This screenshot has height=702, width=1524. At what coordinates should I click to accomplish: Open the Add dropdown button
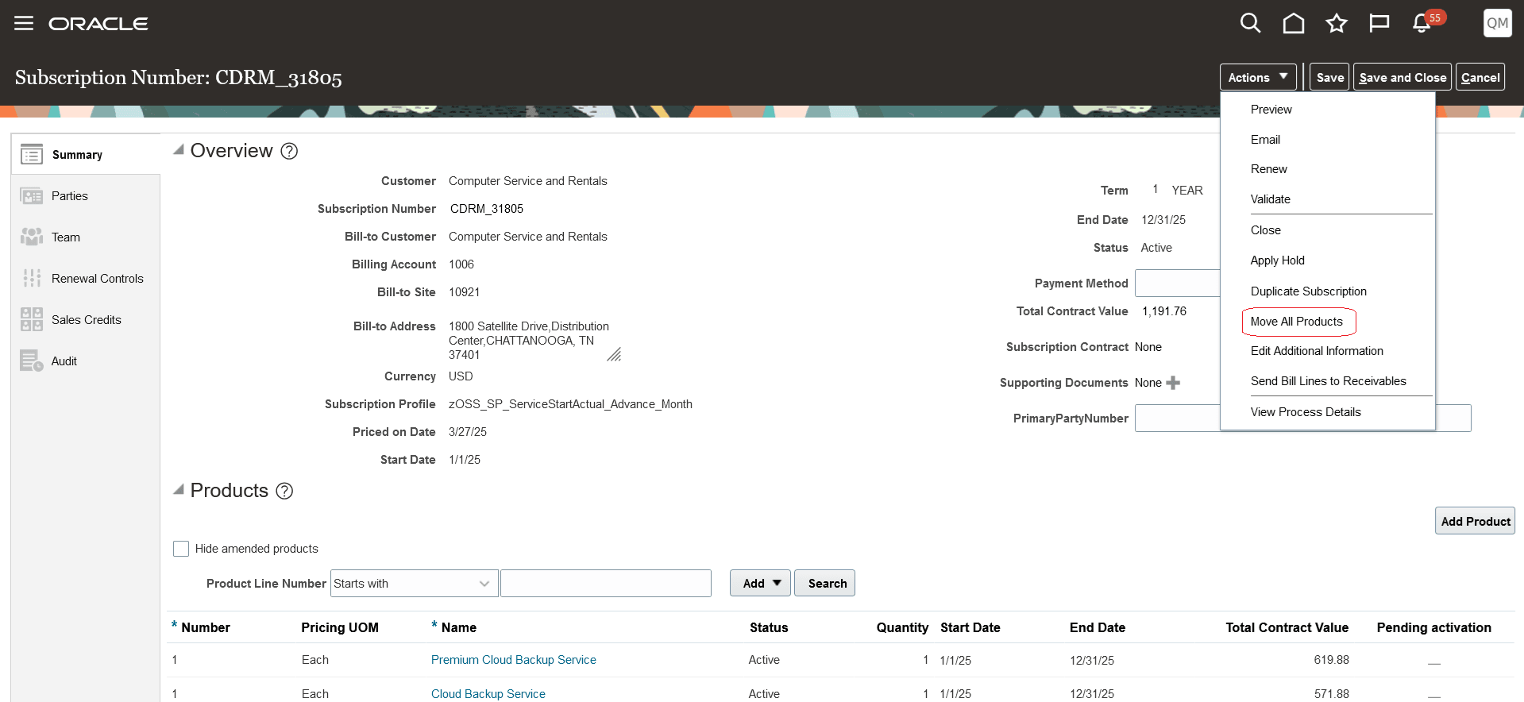tap(760, 584)
